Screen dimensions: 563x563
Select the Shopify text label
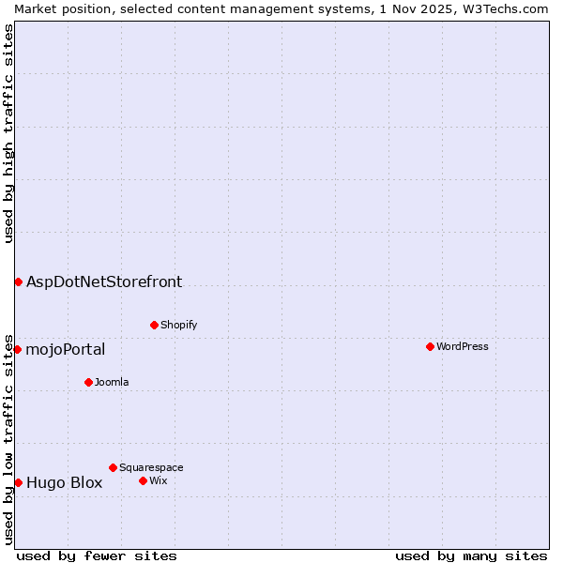[178, 325]
